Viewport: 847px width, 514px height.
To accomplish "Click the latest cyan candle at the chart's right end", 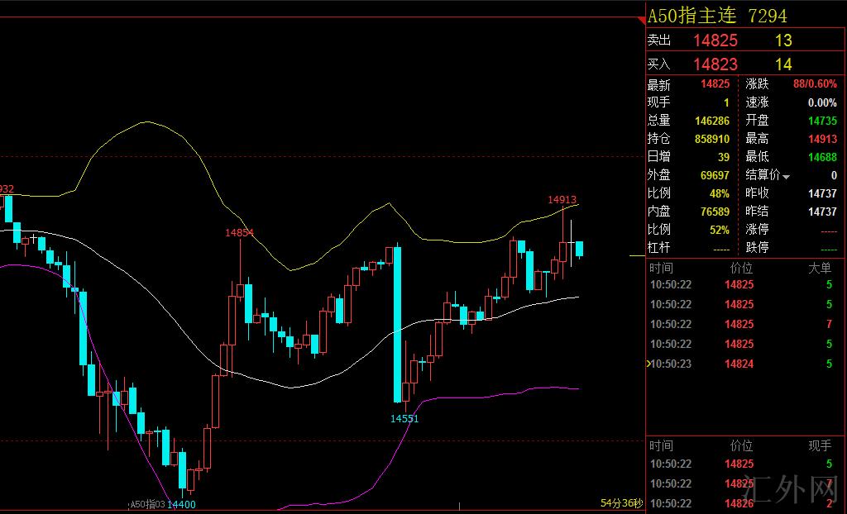I will (x=580, y=249).
